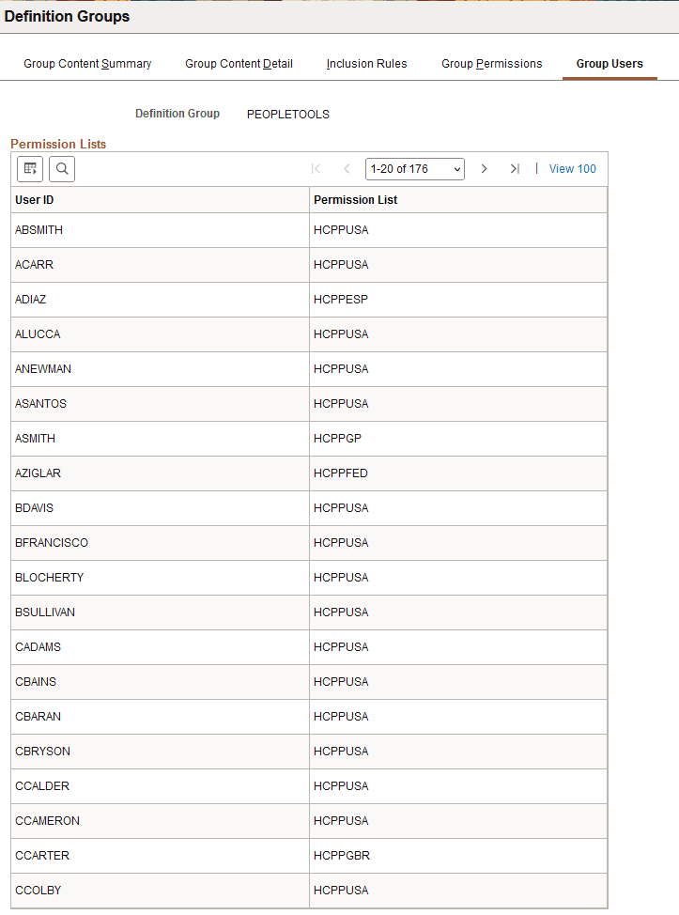
Task: Open the Inclusion Rules tab
Action: (x=366, y=63)
